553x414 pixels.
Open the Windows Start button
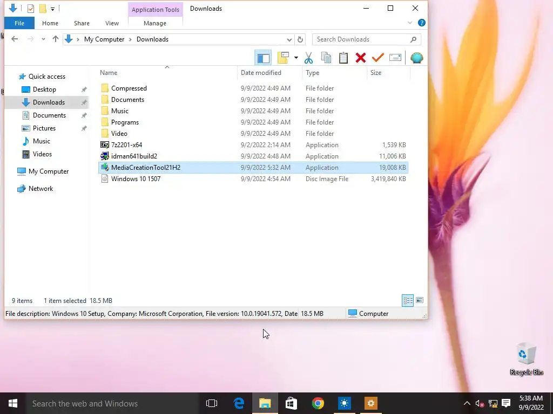click(13, 403)
